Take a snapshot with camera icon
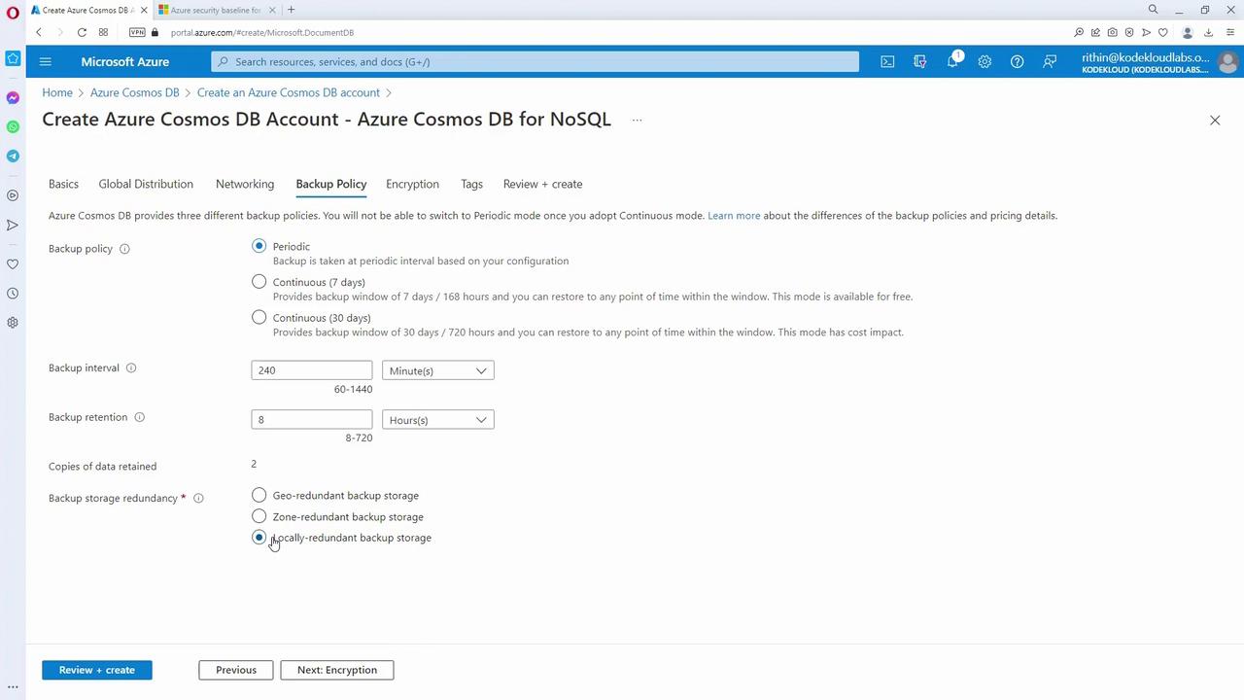 click(x=1113, y=32)
